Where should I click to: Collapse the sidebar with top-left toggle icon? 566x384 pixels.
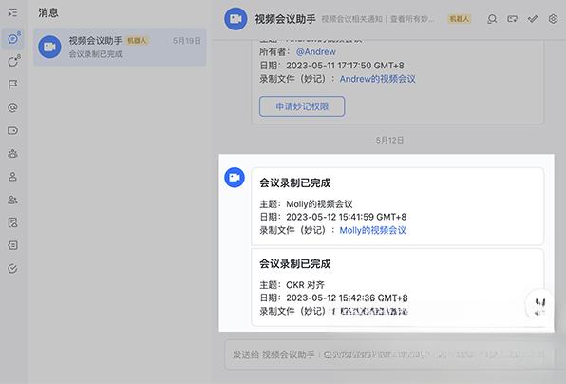(x=12, y=13)
